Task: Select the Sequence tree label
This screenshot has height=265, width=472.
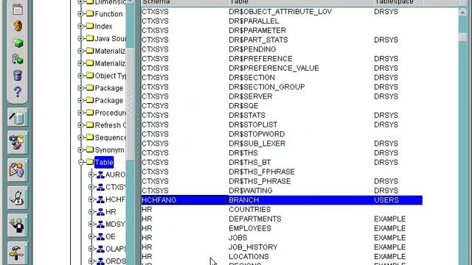Action: [110, 138]
